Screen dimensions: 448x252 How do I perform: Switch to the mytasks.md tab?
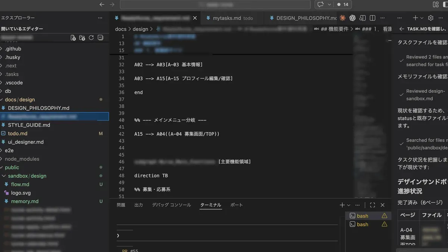click(227, 18)
